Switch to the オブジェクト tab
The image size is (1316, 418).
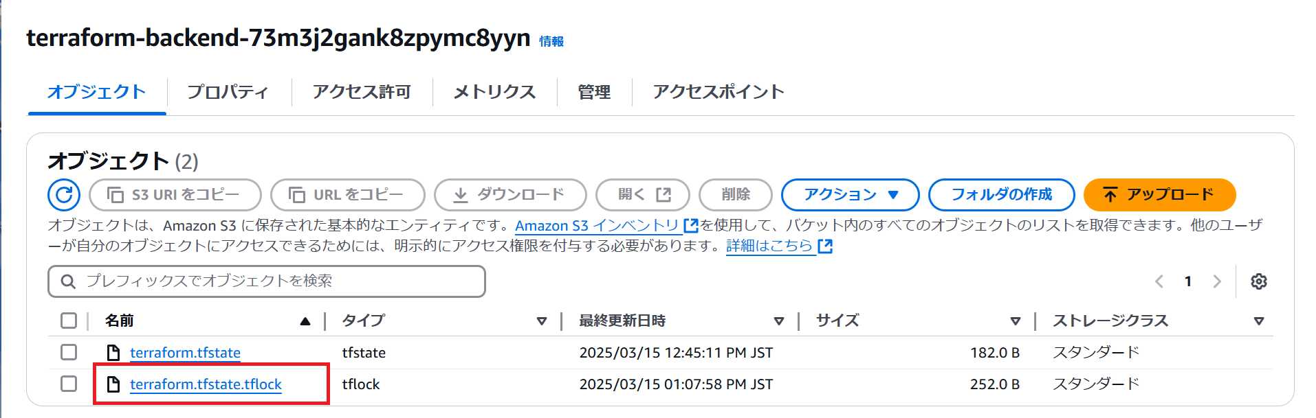click(97, 92)
